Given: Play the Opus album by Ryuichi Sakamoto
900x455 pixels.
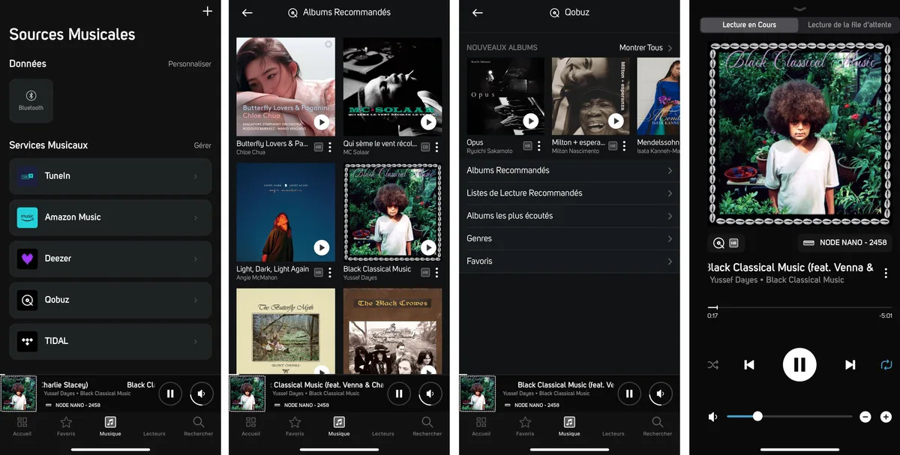Looking at the screenshot, I should pos(530,121).
